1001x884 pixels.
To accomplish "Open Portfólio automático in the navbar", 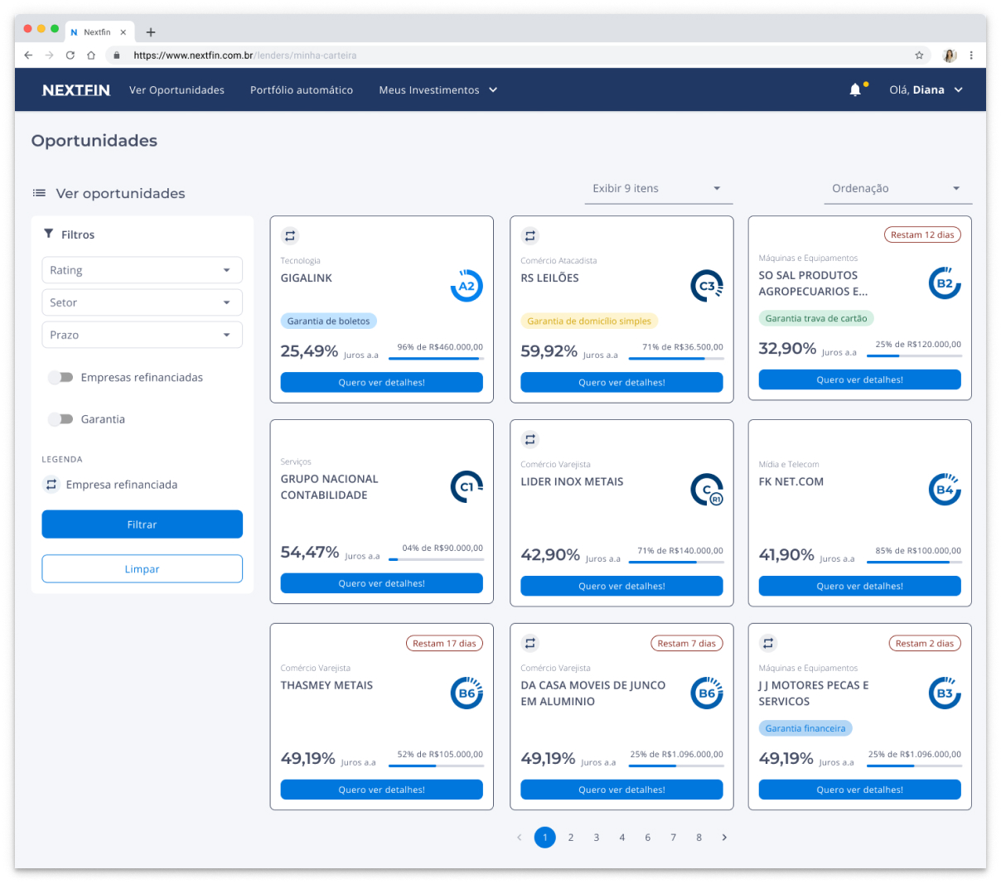I will pyautogui.click(x=302, y=89).
